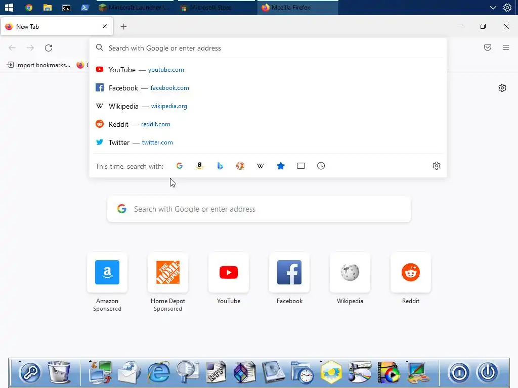Launch Chrome from the top taskbar
Viewport: 518px width, 388px height.
tap(29, 7)
